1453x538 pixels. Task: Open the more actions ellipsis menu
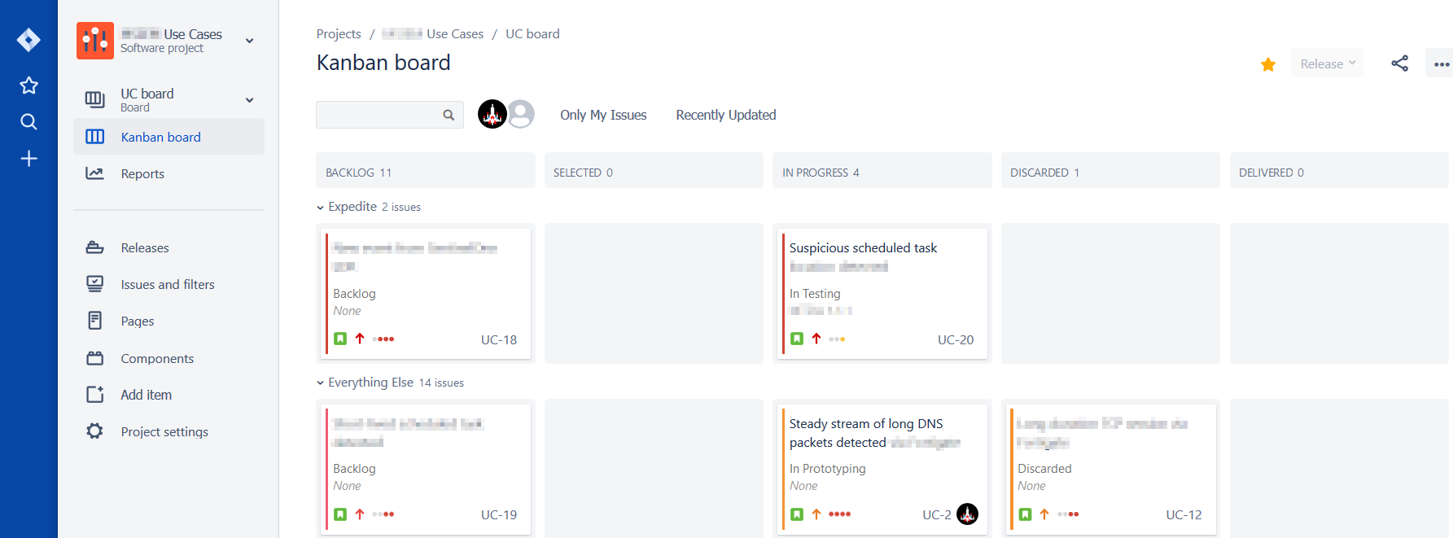1441,64
